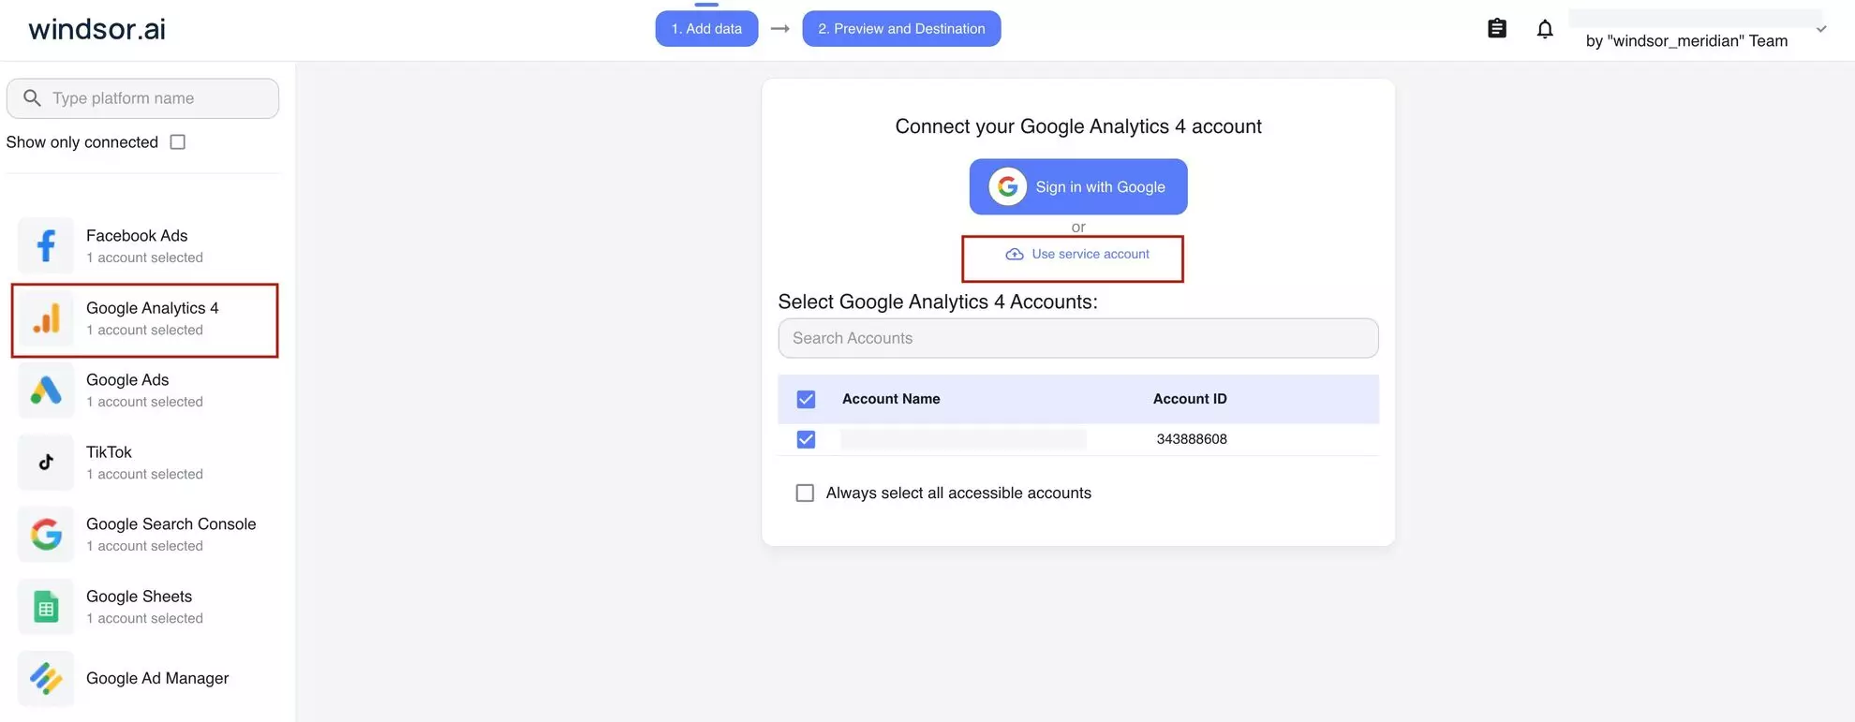Click '1 account selected' under Facebook Ads

144,258
